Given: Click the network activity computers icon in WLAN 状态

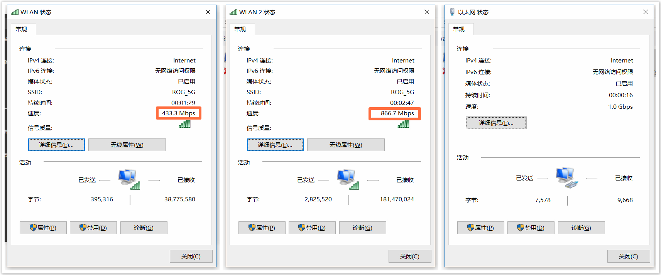Looking at the screenshot, I should pos(129,179).
